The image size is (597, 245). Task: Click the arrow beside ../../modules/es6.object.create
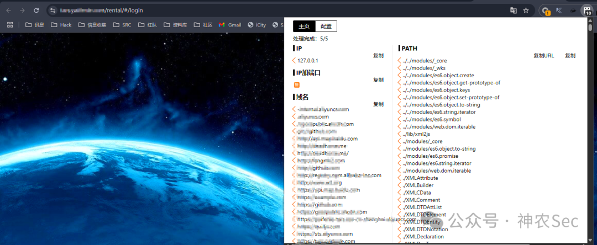pos(399,76)
